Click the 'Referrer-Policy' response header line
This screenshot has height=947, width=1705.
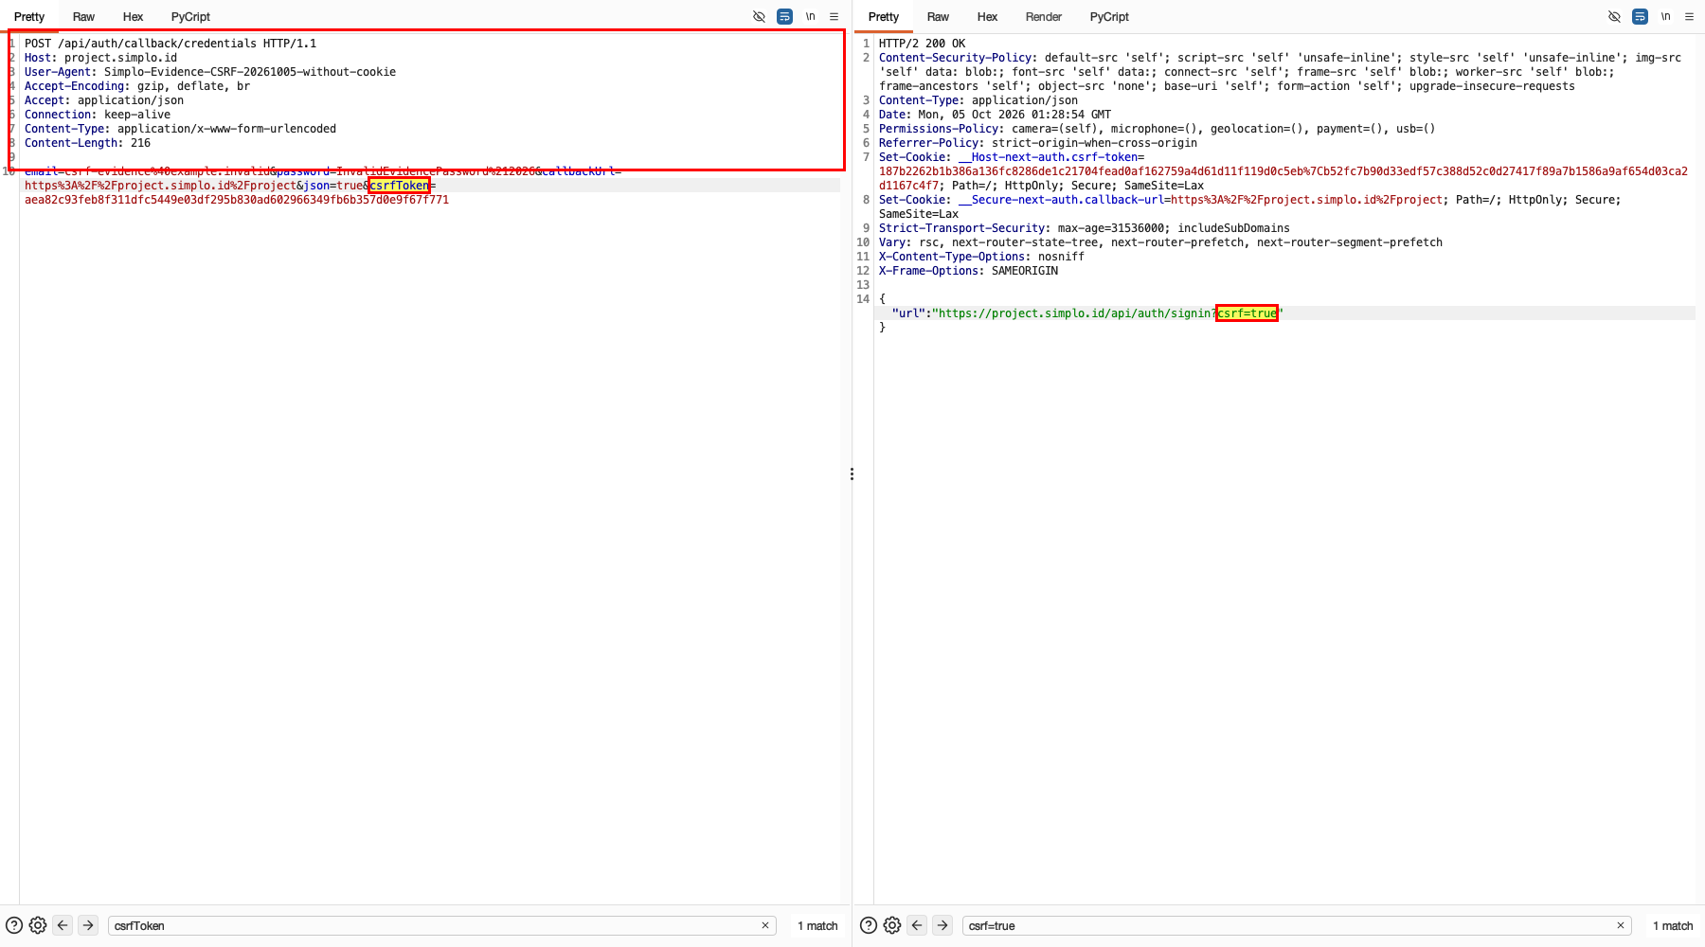click(x=1038, y=143)
